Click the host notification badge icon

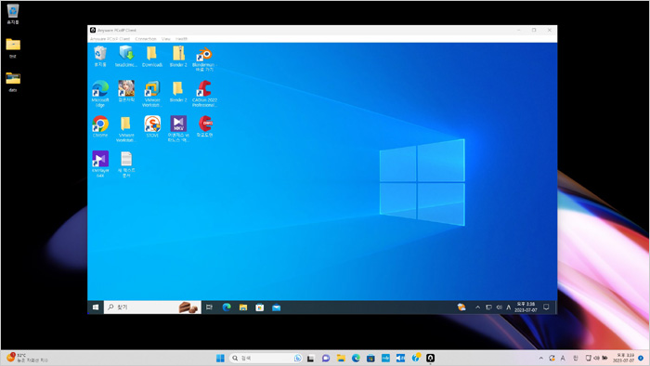[641, 359]
